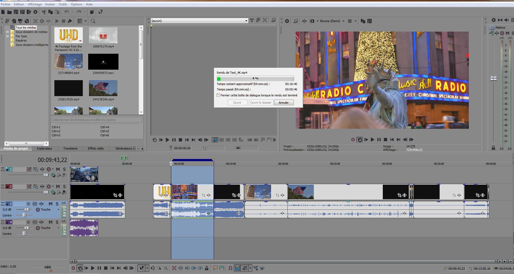Open the media views dropdown arrow
514x274 pixels.
85,21
